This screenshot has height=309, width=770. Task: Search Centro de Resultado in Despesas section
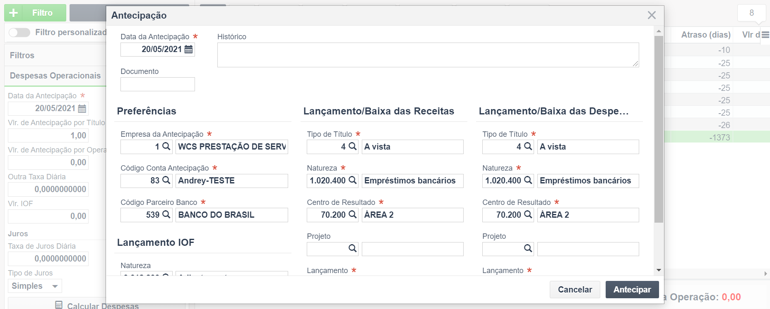coord(528,214)
